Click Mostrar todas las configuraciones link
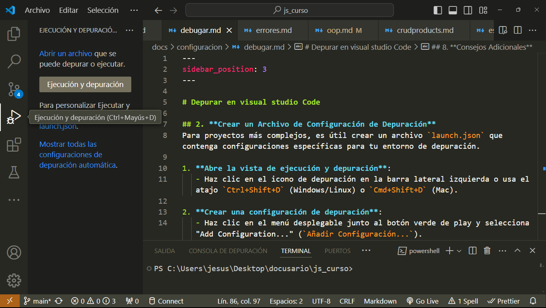Image resolution: width=546 pixels, height=308 pixels. (78, 154)
